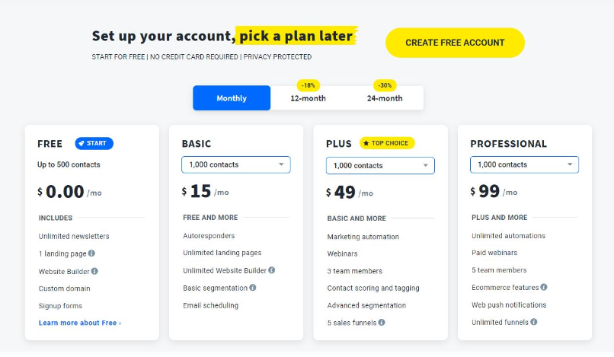Click the -18% discount badge
Viewport: 614px width, 357px height.
309,85
